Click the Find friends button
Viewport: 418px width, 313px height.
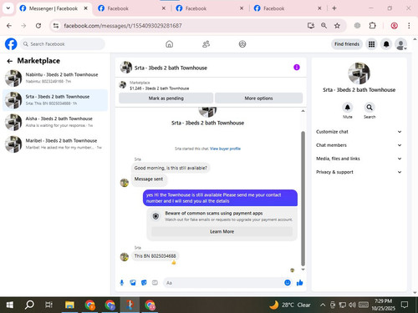pyautogui.click(x=347, y=44)
